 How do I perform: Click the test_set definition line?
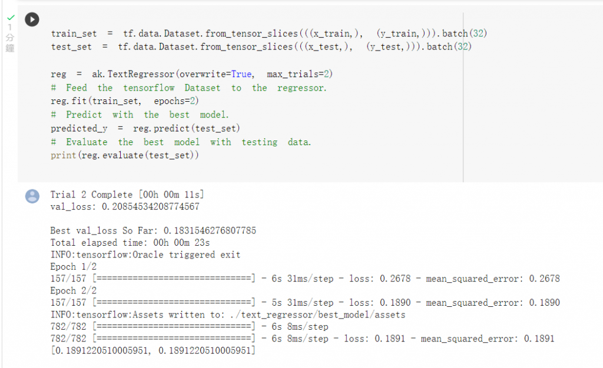[261, 47]
